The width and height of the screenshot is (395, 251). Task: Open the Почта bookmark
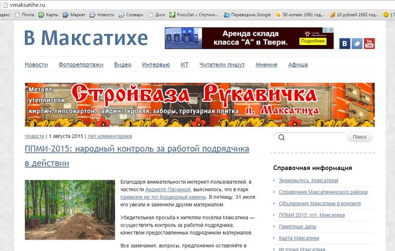(x=24, y=14)
